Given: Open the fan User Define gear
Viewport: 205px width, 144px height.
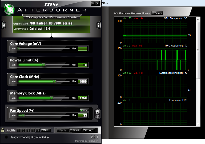Looking at the screenshot, I should pyautogui.click(x=98, y=114).
